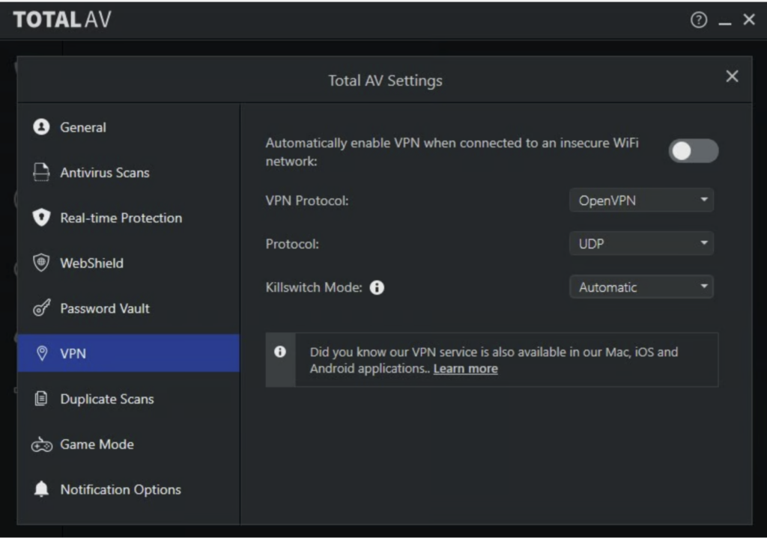Click the Antivirus Scans scanner icon
Viewport: 767px width, 538px height.
pyautogui.click(x=42, y=172)
